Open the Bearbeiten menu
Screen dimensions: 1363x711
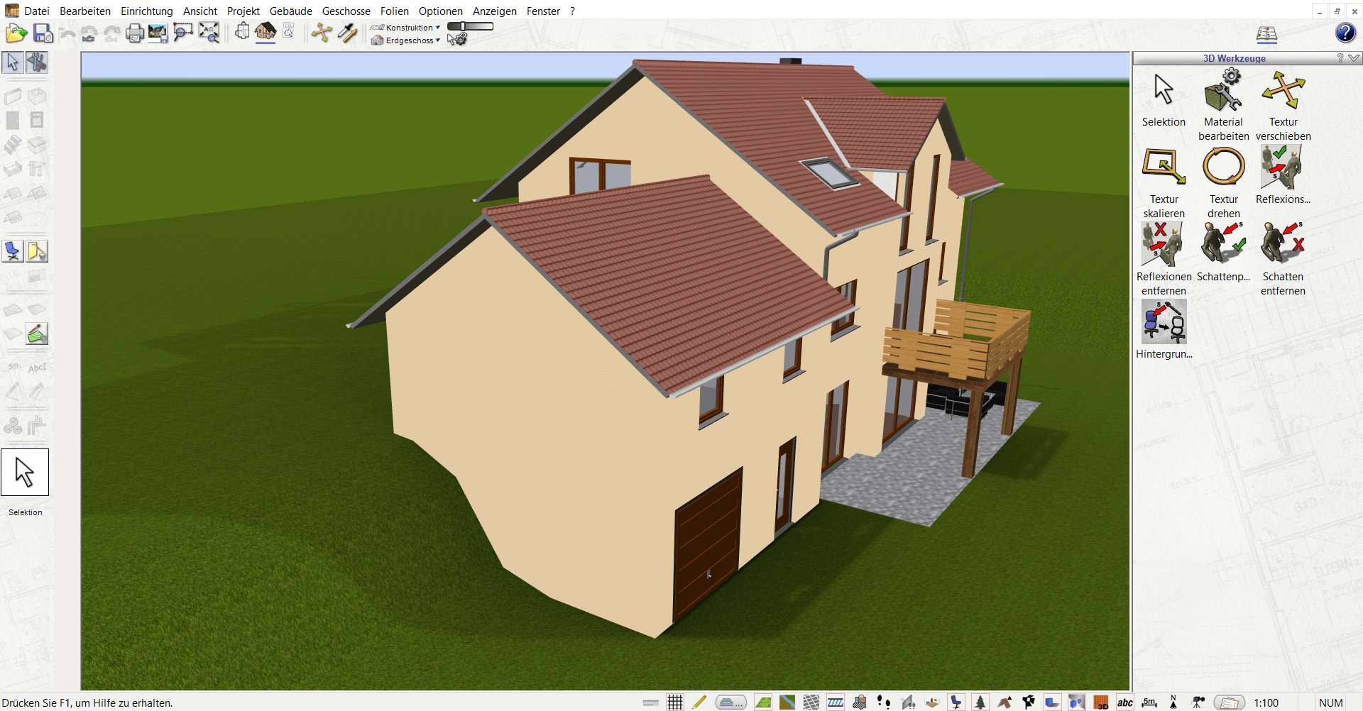85,11
